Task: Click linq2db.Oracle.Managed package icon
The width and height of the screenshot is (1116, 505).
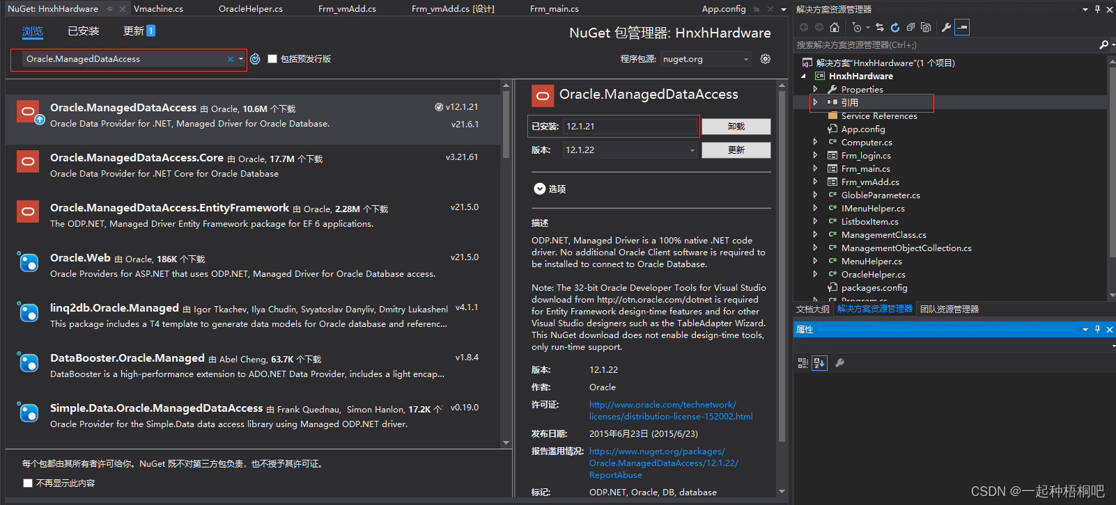Action: click(29, 313)
